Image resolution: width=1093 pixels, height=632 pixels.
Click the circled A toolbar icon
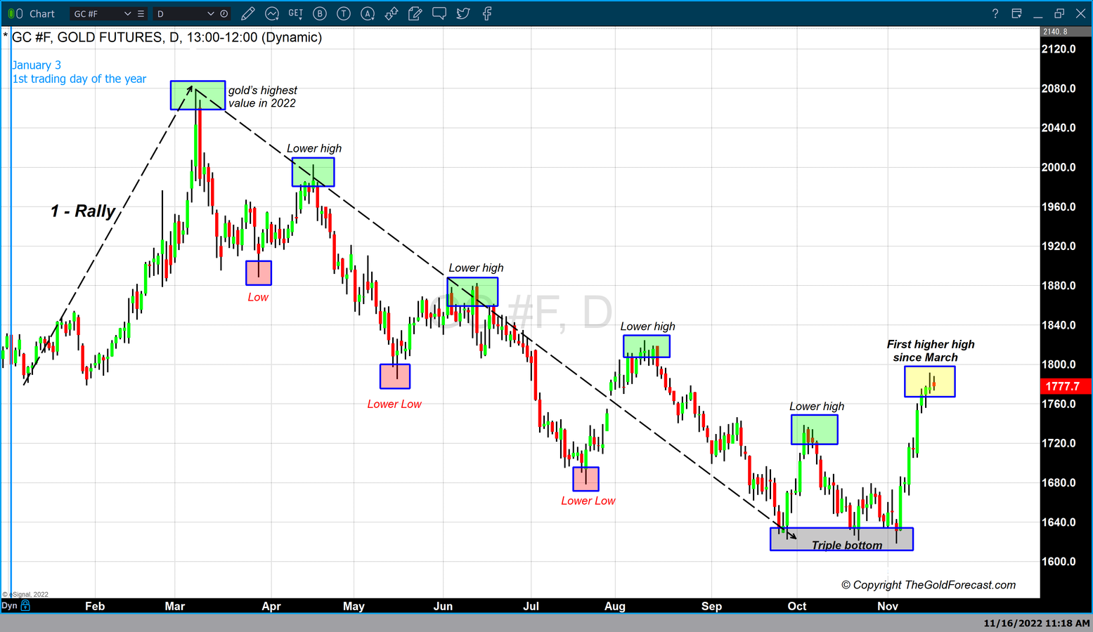pyautogui.click(x=368, y=13)
